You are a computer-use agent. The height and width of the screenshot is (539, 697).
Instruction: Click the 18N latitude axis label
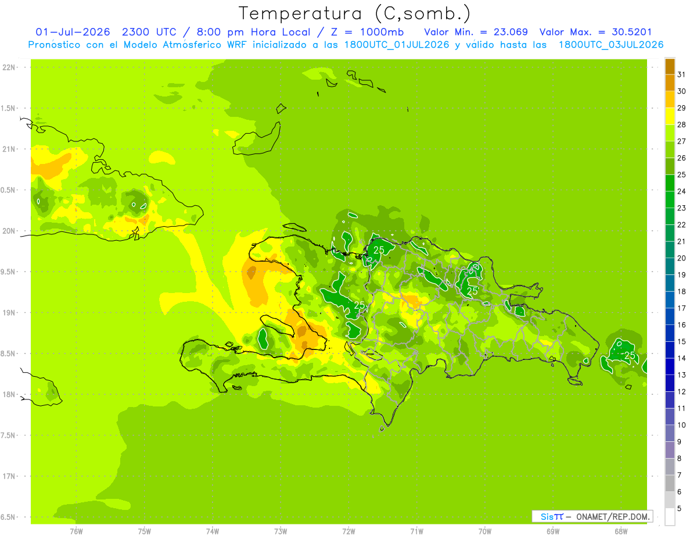tap(9, 395)
